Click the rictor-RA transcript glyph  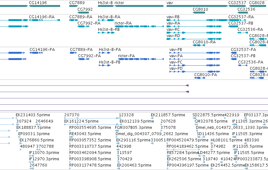[139, 26]
